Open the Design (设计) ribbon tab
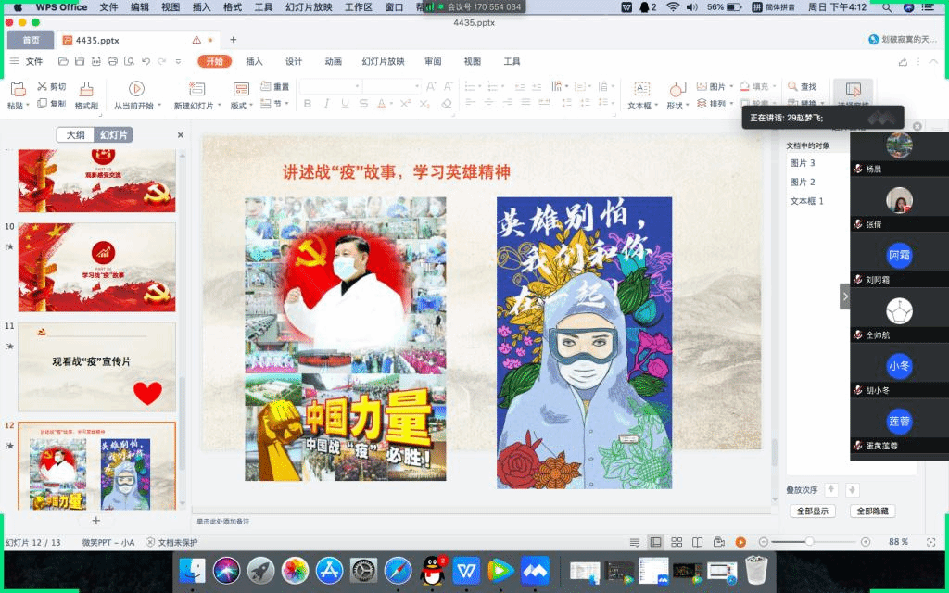Screen dimensions: 949x593 294,61
